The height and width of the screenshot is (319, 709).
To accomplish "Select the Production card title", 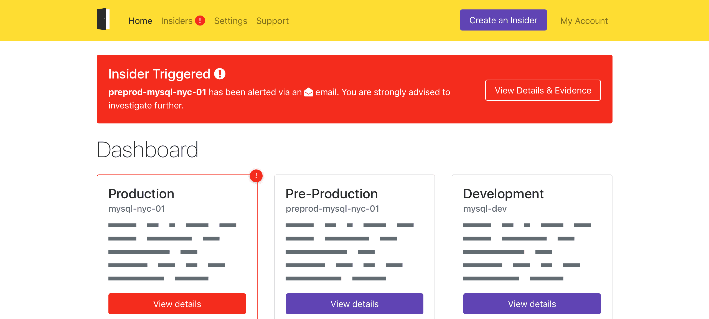I will (x=141, y=194).
